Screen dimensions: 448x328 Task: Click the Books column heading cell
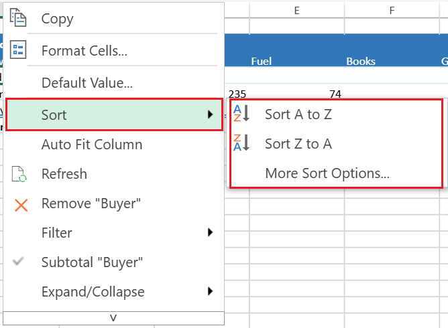(361, 61)
